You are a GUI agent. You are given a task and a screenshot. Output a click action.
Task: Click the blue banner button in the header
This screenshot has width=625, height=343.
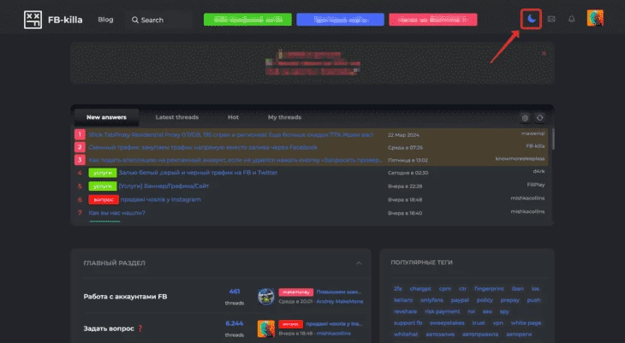point(340,20)
